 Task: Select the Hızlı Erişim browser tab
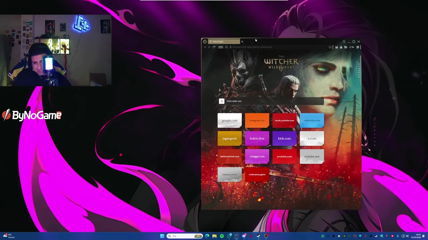tap(224, 41)
